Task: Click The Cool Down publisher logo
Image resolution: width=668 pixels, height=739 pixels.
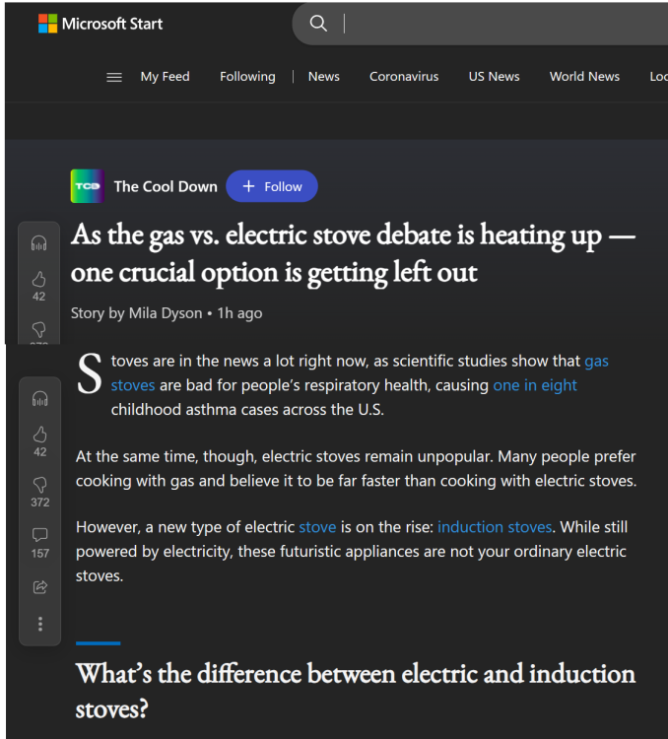Action: pos(87,186)
